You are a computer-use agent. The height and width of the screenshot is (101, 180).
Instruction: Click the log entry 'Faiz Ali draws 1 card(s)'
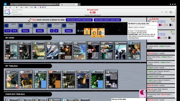[161, 53]
